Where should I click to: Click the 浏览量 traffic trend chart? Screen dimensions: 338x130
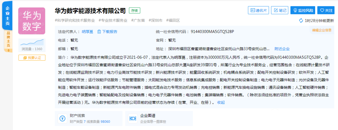click(32, 42)
